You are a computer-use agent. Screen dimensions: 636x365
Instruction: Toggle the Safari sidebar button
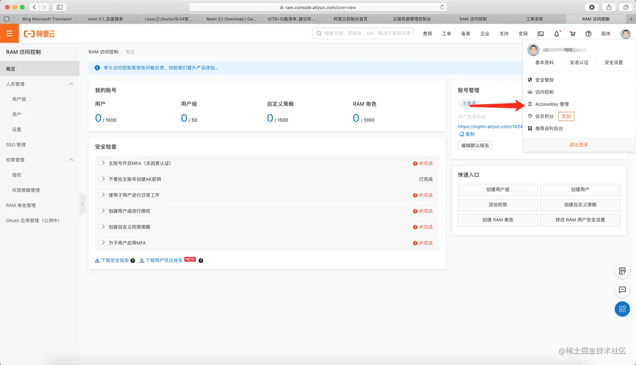coord(60,7)
